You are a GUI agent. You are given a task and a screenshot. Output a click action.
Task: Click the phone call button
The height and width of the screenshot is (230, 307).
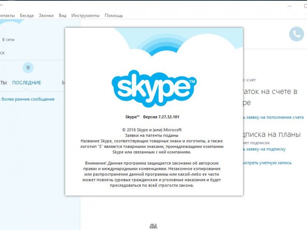[296, 34]
